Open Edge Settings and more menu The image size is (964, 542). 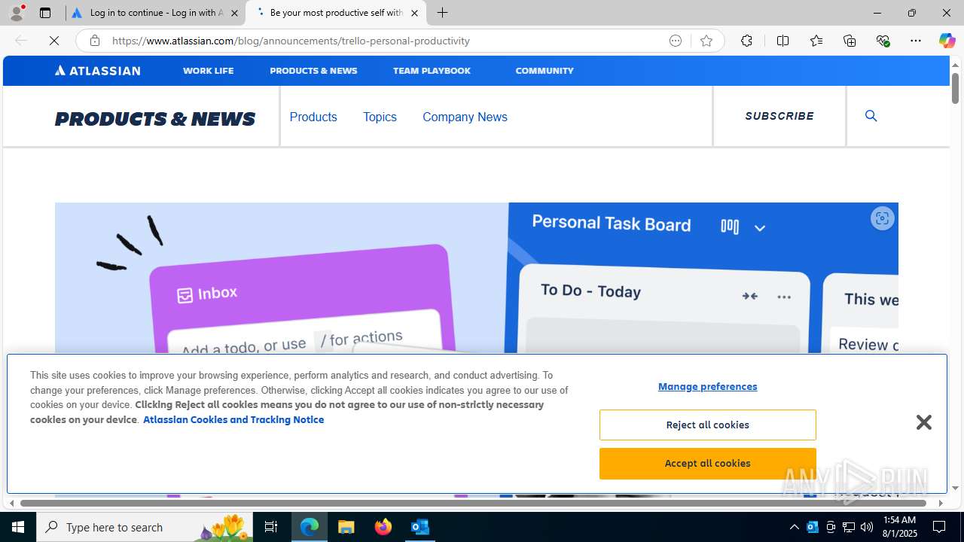click(x=916, y=41)
